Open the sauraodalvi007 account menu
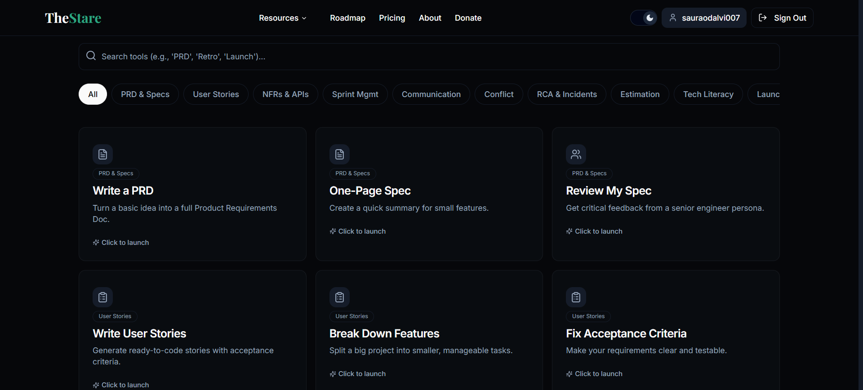 tap(704, 18)
